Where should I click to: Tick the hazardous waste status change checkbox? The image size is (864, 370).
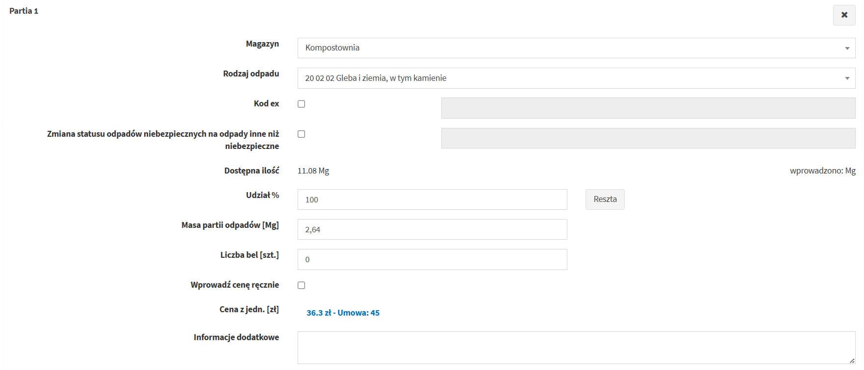(302, 134)
